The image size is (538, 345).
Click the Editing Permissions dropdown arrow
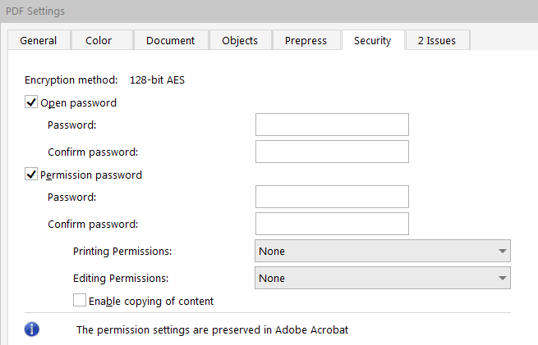pos(501,278)
